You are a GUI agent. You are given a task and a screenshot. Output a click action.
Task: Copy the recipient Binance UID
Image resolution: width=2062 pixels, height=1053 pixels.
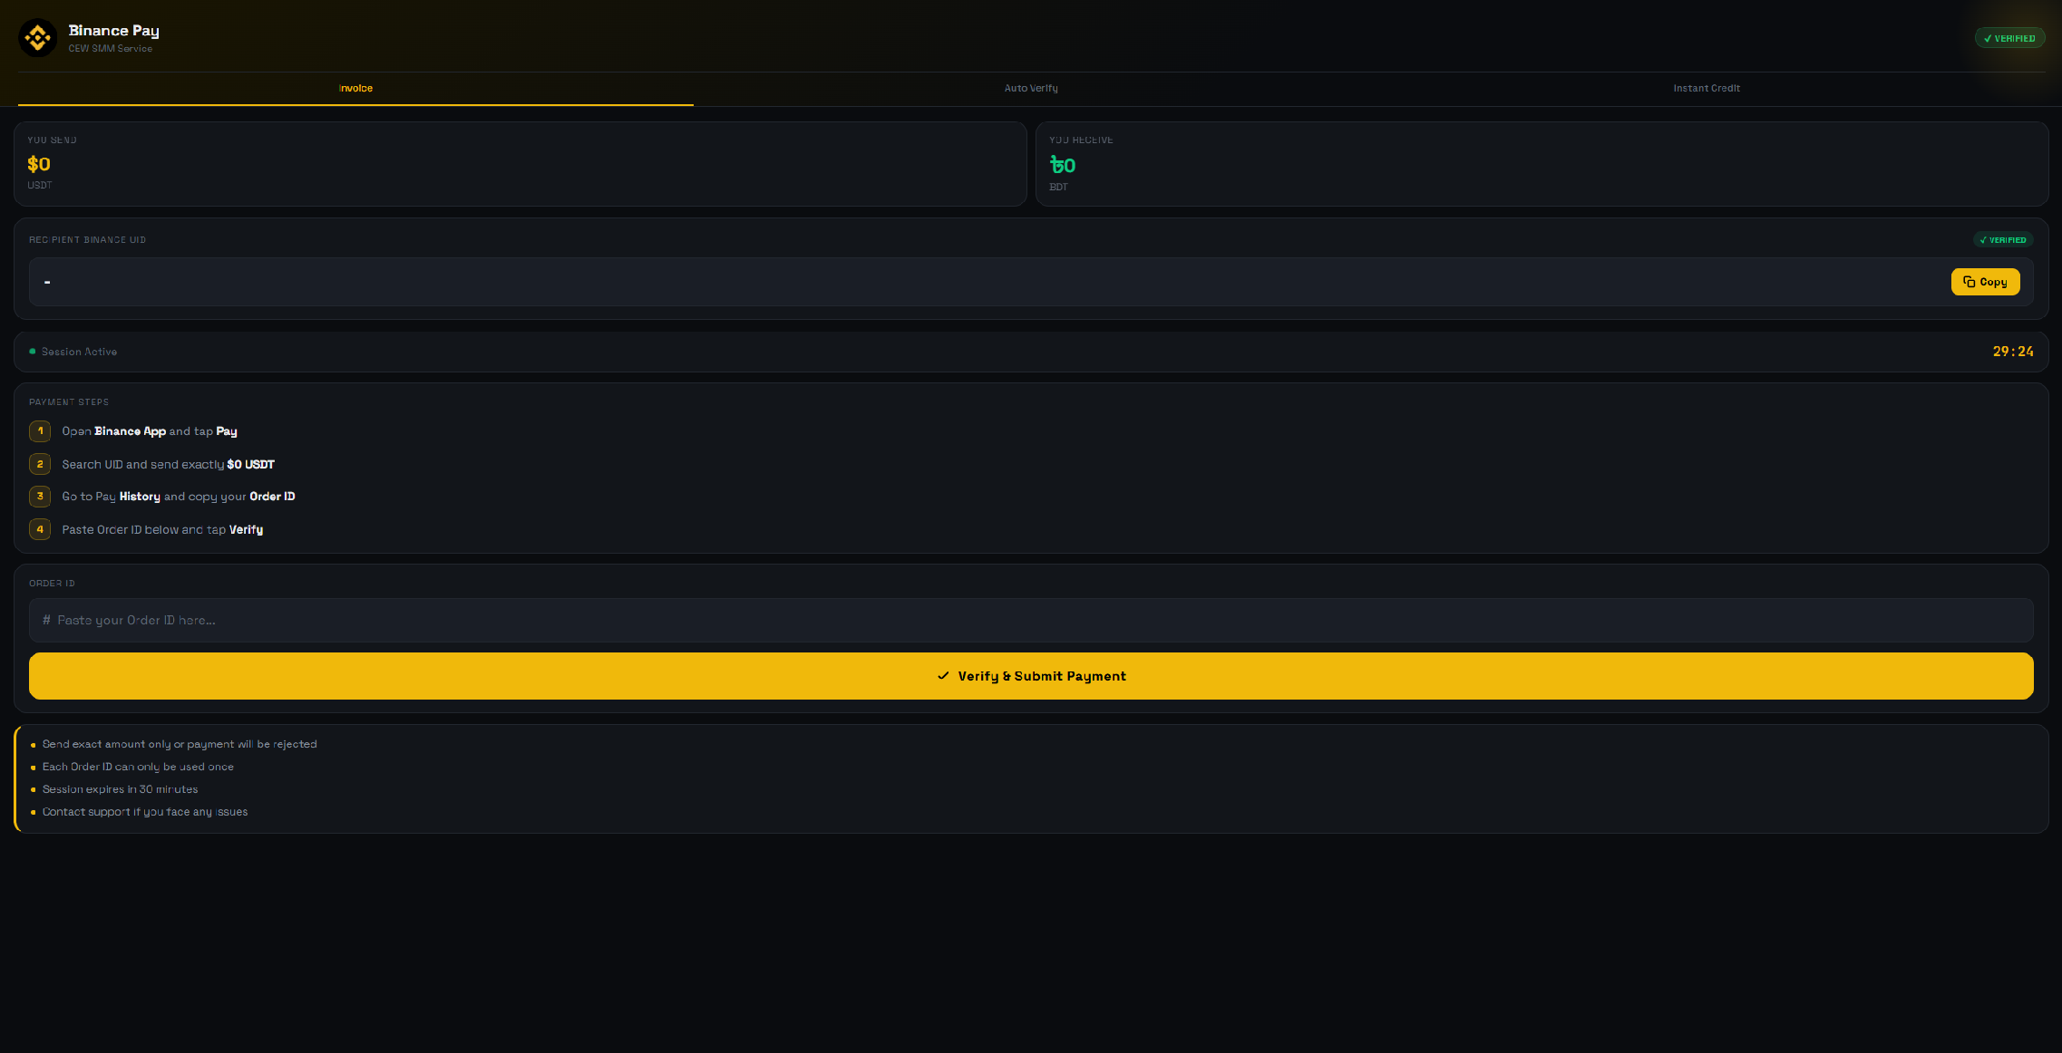[1985, 282]
